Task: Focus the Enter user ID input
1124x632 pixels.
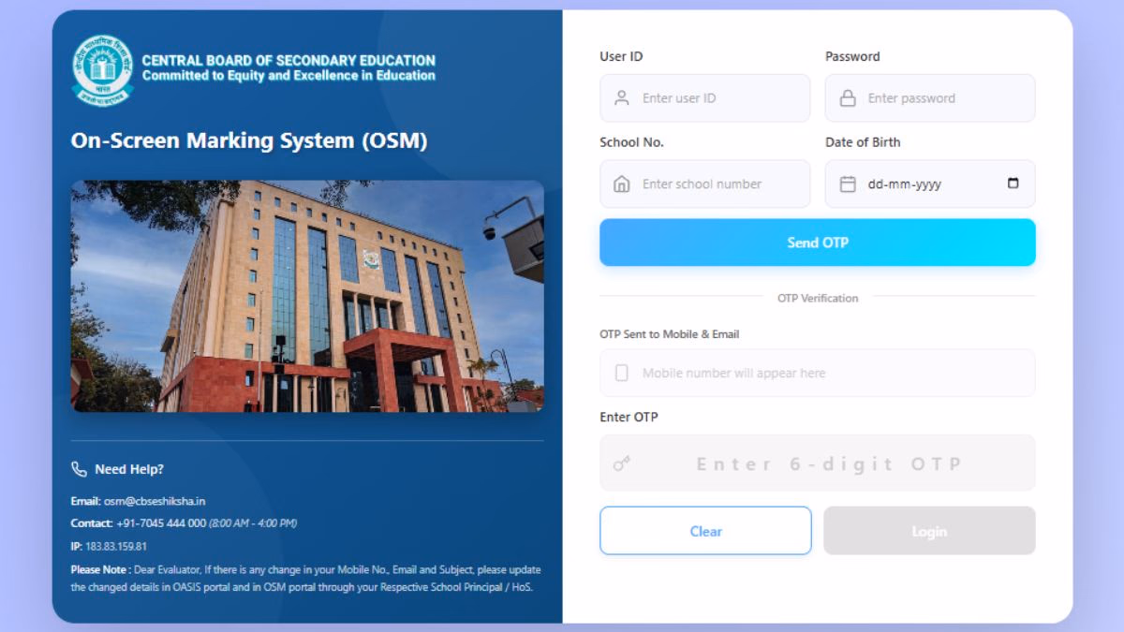Action: (x=704, y=98)
